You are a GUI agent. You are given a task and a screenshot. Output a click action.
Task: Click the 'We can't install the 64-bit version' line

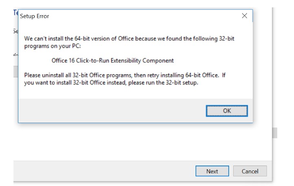pos(129,38)
